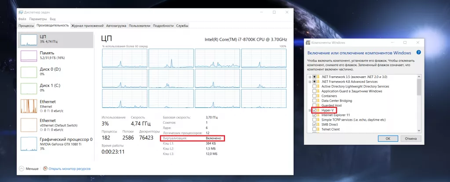
Task: Select Диск 1 (C:) graph thumbnail
Action: [x=29, y=89]
